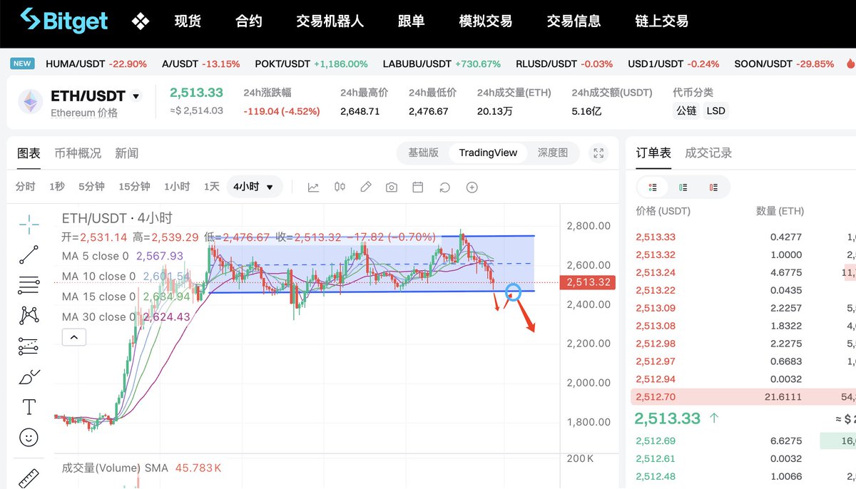The image size is (856, 489).
Task: Select the forecast projection tool
Action: point(29,346)
